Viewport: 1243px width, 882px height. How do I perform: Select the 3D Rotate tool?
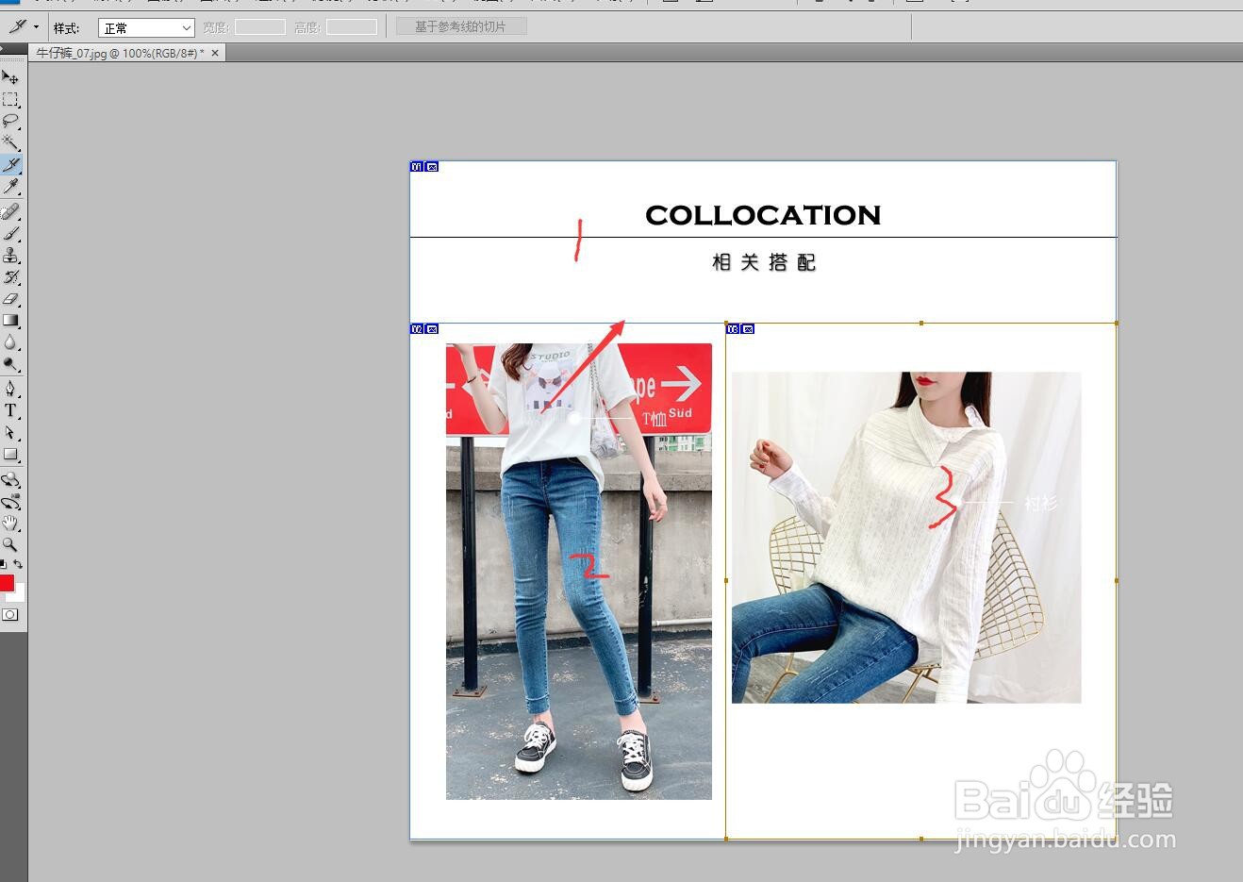10,480
